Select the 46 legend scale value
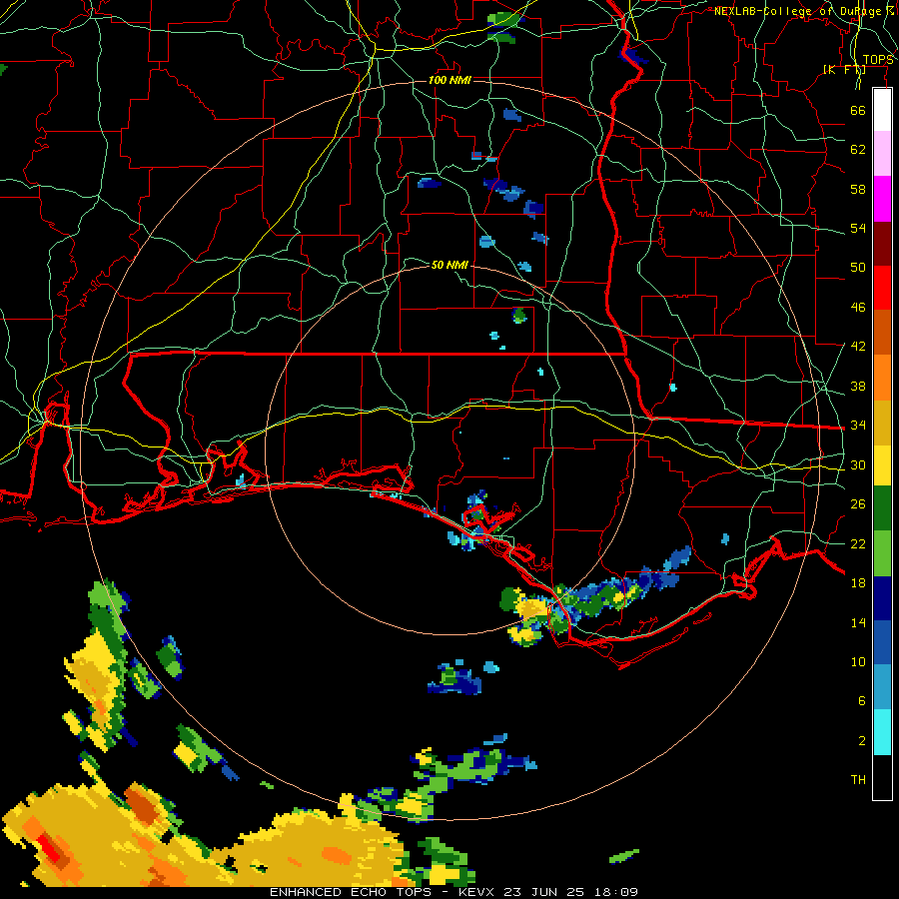 point(858,308)
